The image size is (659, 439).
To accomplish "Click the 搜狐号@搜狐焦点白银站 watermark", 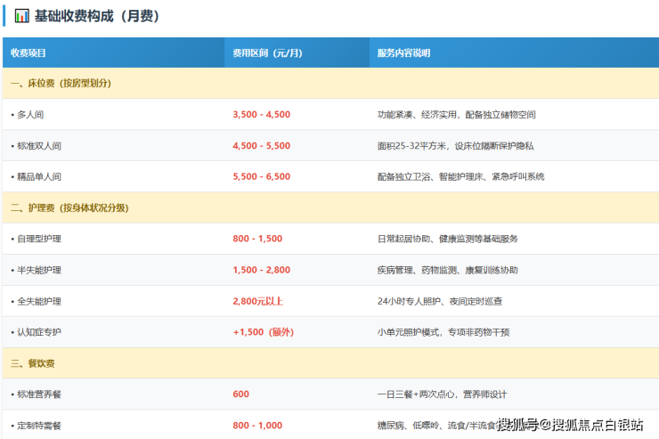I will [x=570, y=425].
